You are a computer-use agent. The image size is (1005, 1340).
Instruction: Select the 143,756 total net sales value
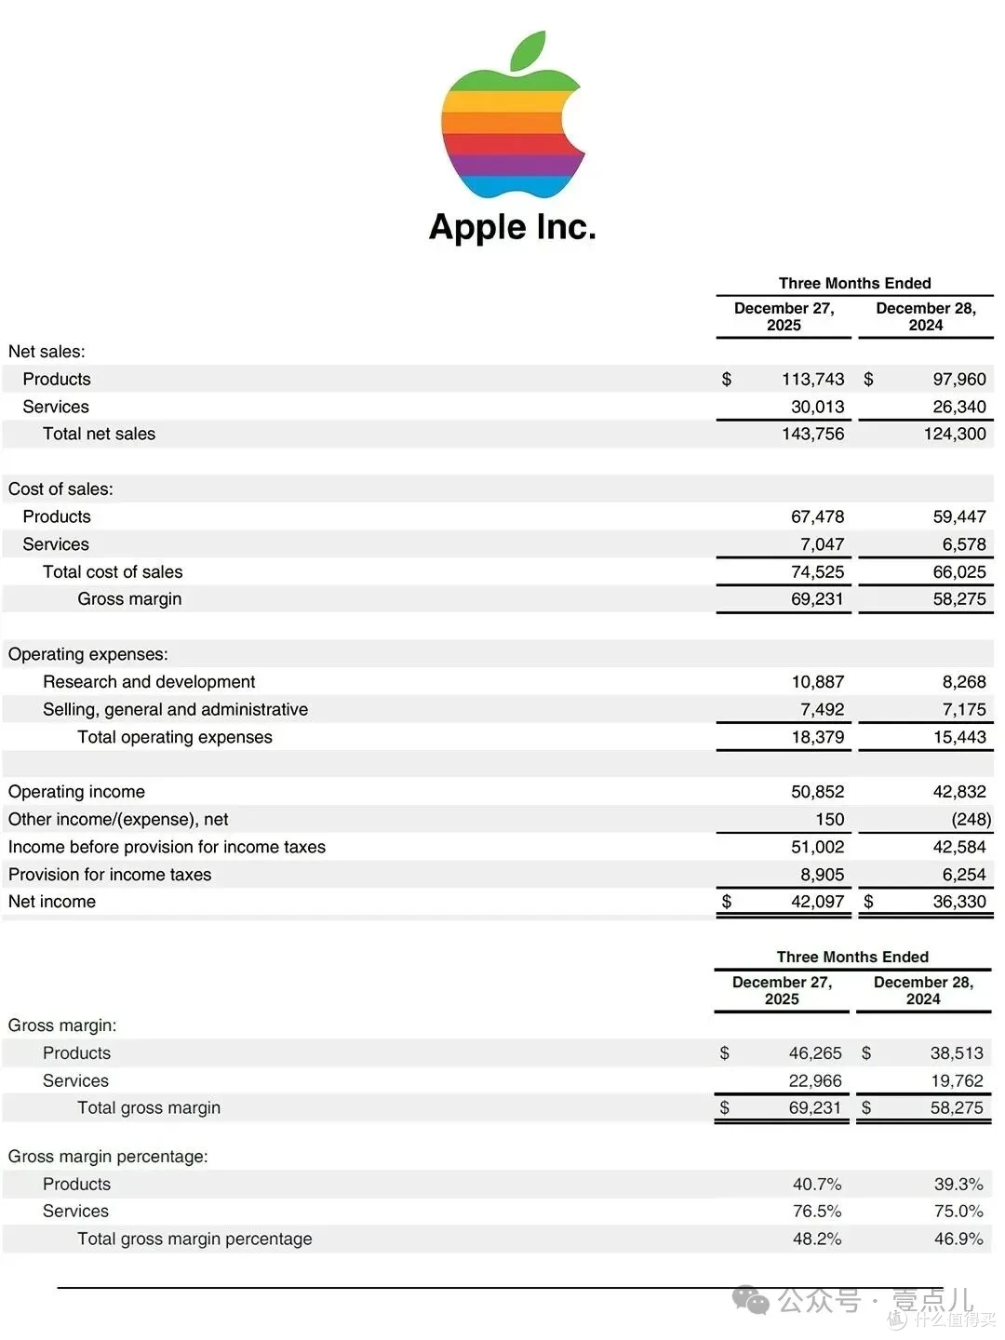(x=812, y=434)
